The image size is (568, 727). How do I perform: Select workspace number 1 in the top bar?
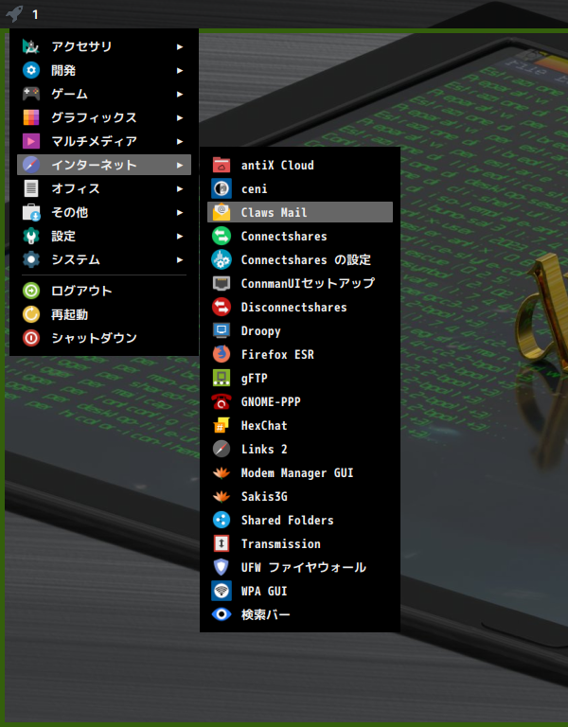pos(35,14)
